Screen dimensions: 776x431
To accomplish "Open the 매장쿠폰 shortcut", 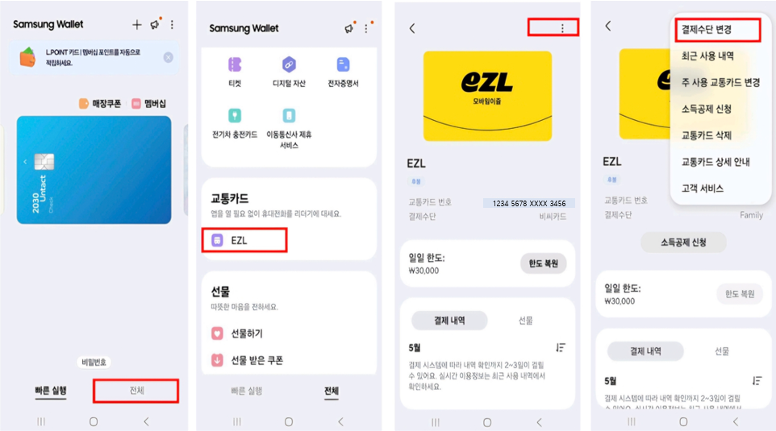I will (100, 104).
